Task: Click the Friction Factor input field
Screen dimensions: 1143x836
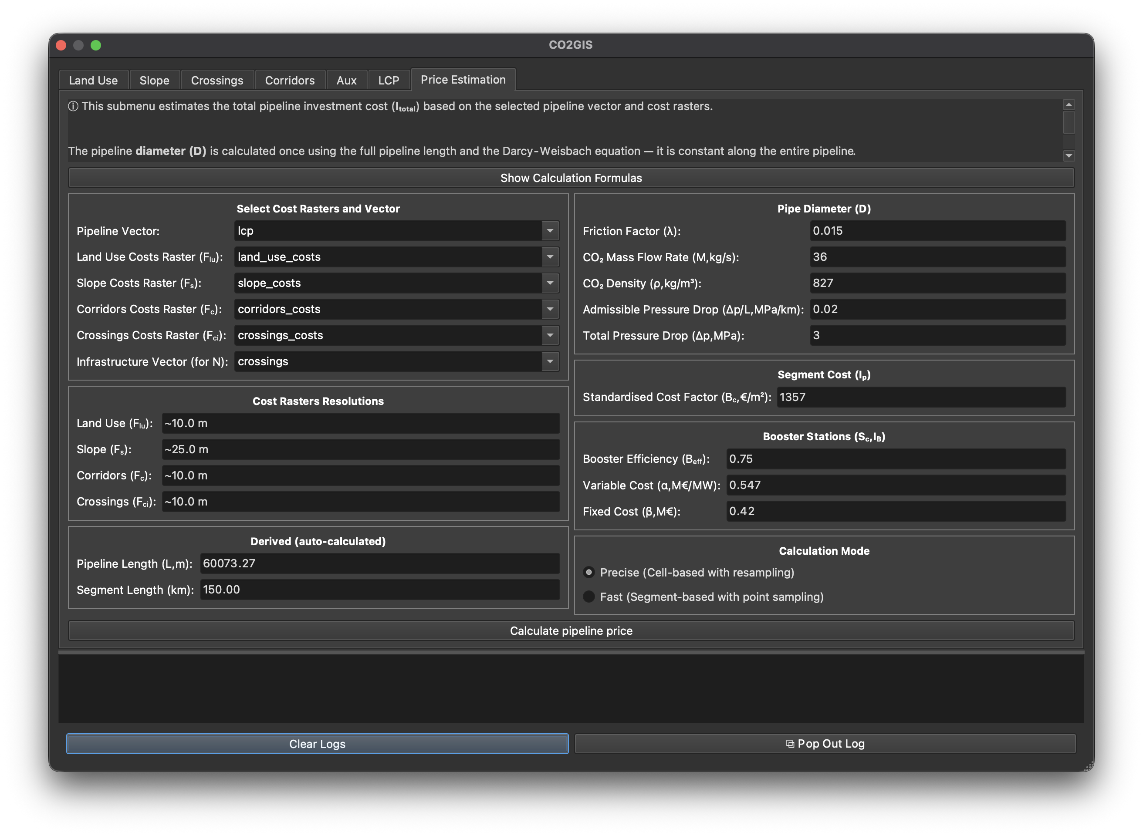Action: pos(937,231)
